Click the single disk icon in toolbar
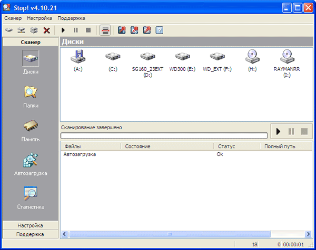Viewport: 316px width, 250px height. coord(8,30)
